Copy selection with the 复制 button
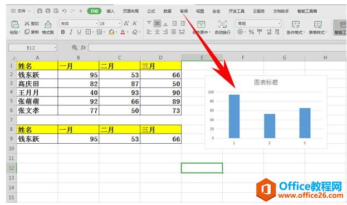The height and width of the screenshot is (205, 347). click(31, 32)
